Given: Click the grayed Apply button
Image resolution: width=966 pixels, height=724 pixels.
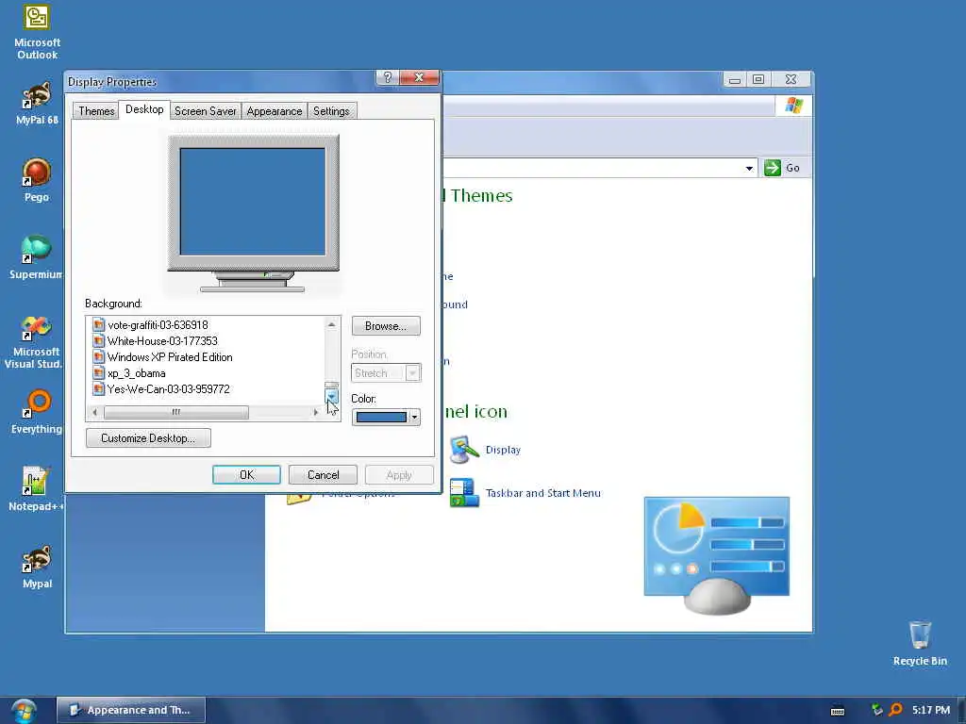Looking at the screenshot, I should pyautogui.click(x=399, y=475).
